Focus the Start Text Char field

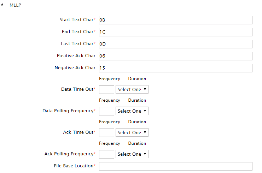(175, 20)
